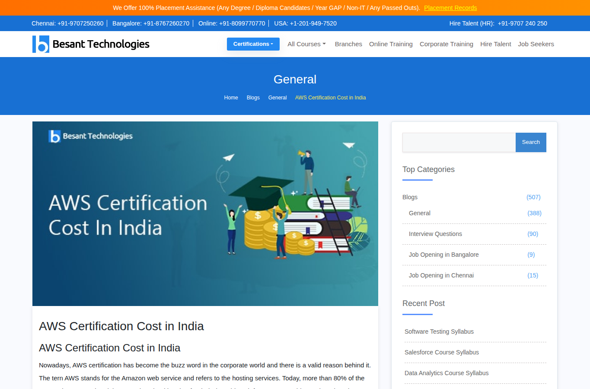Click the 'Top Categories' heading
This screenshot has height=389, width=590.
[x=428, y=169]
